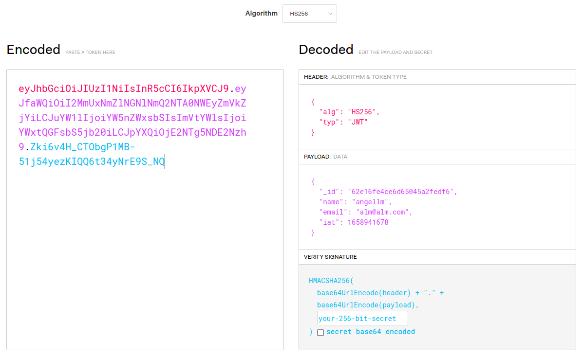Click the "email": "alm@alm.com" payload line
This screenshot has height=357, width=583.
[365, 212]
